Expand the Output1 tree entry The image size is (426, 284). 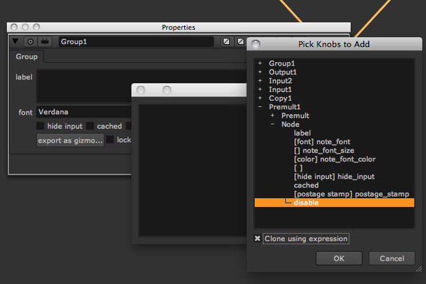tap(260, 72)
